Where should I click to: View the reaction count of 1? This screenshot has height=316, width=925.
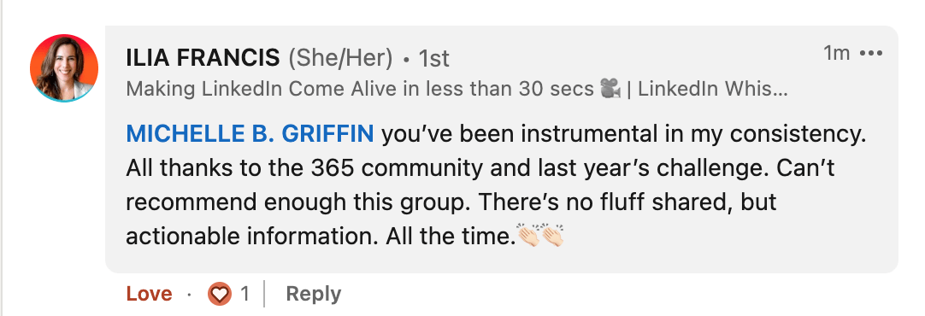245,294
